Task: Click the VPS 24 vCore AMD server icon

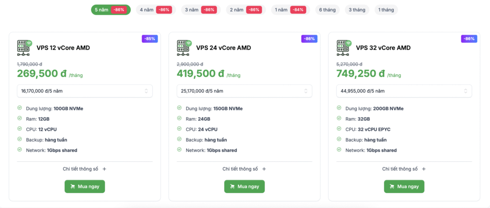Action: pyautogui.click(x=184, y=46)
